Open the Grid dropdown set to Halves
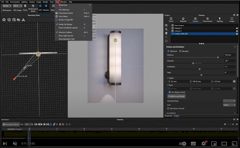Image resolution: width=240 pixels, height=148 pixels. [x=229, y=105]
